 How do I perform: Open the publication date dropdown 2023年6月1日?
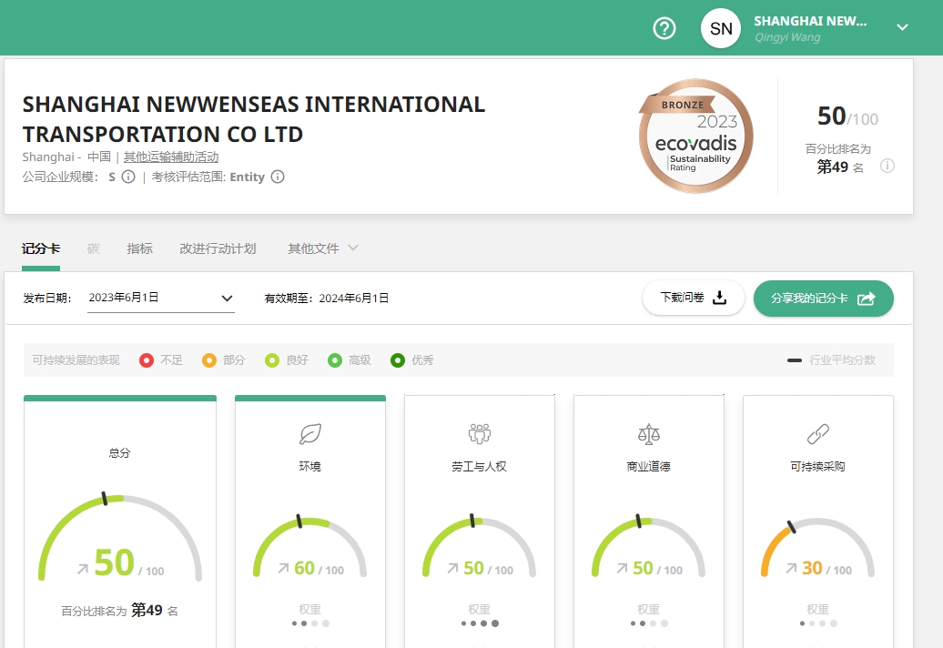[x=161, y=299]
